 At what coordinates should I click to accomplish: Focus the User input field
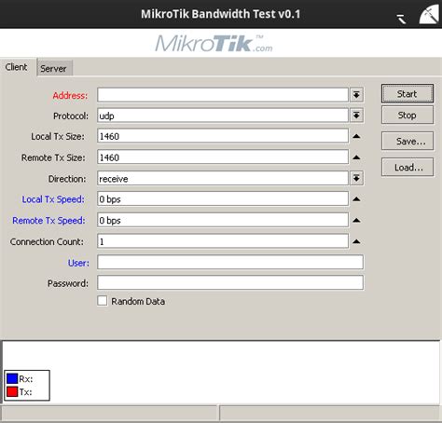coord(230,262)
